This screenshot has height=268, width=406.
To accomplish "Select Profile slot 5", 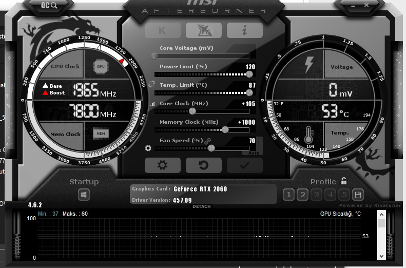I will [x=344, y=195].
